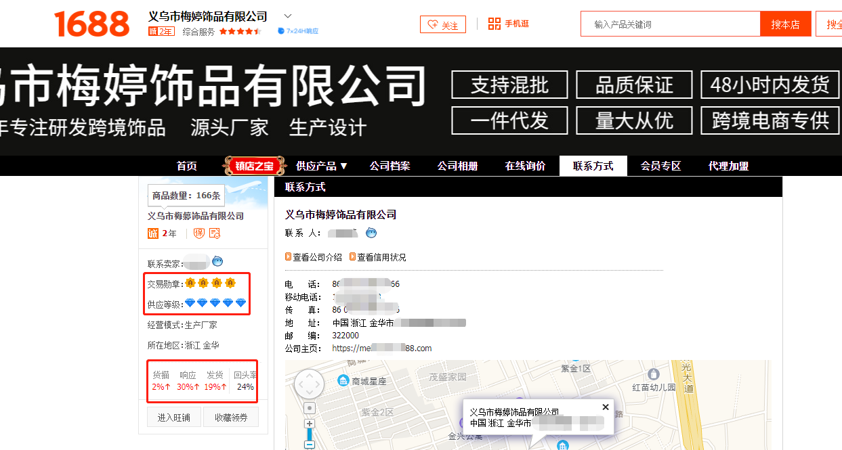Click the 邮编 322000 value

[x=345, y=336]
